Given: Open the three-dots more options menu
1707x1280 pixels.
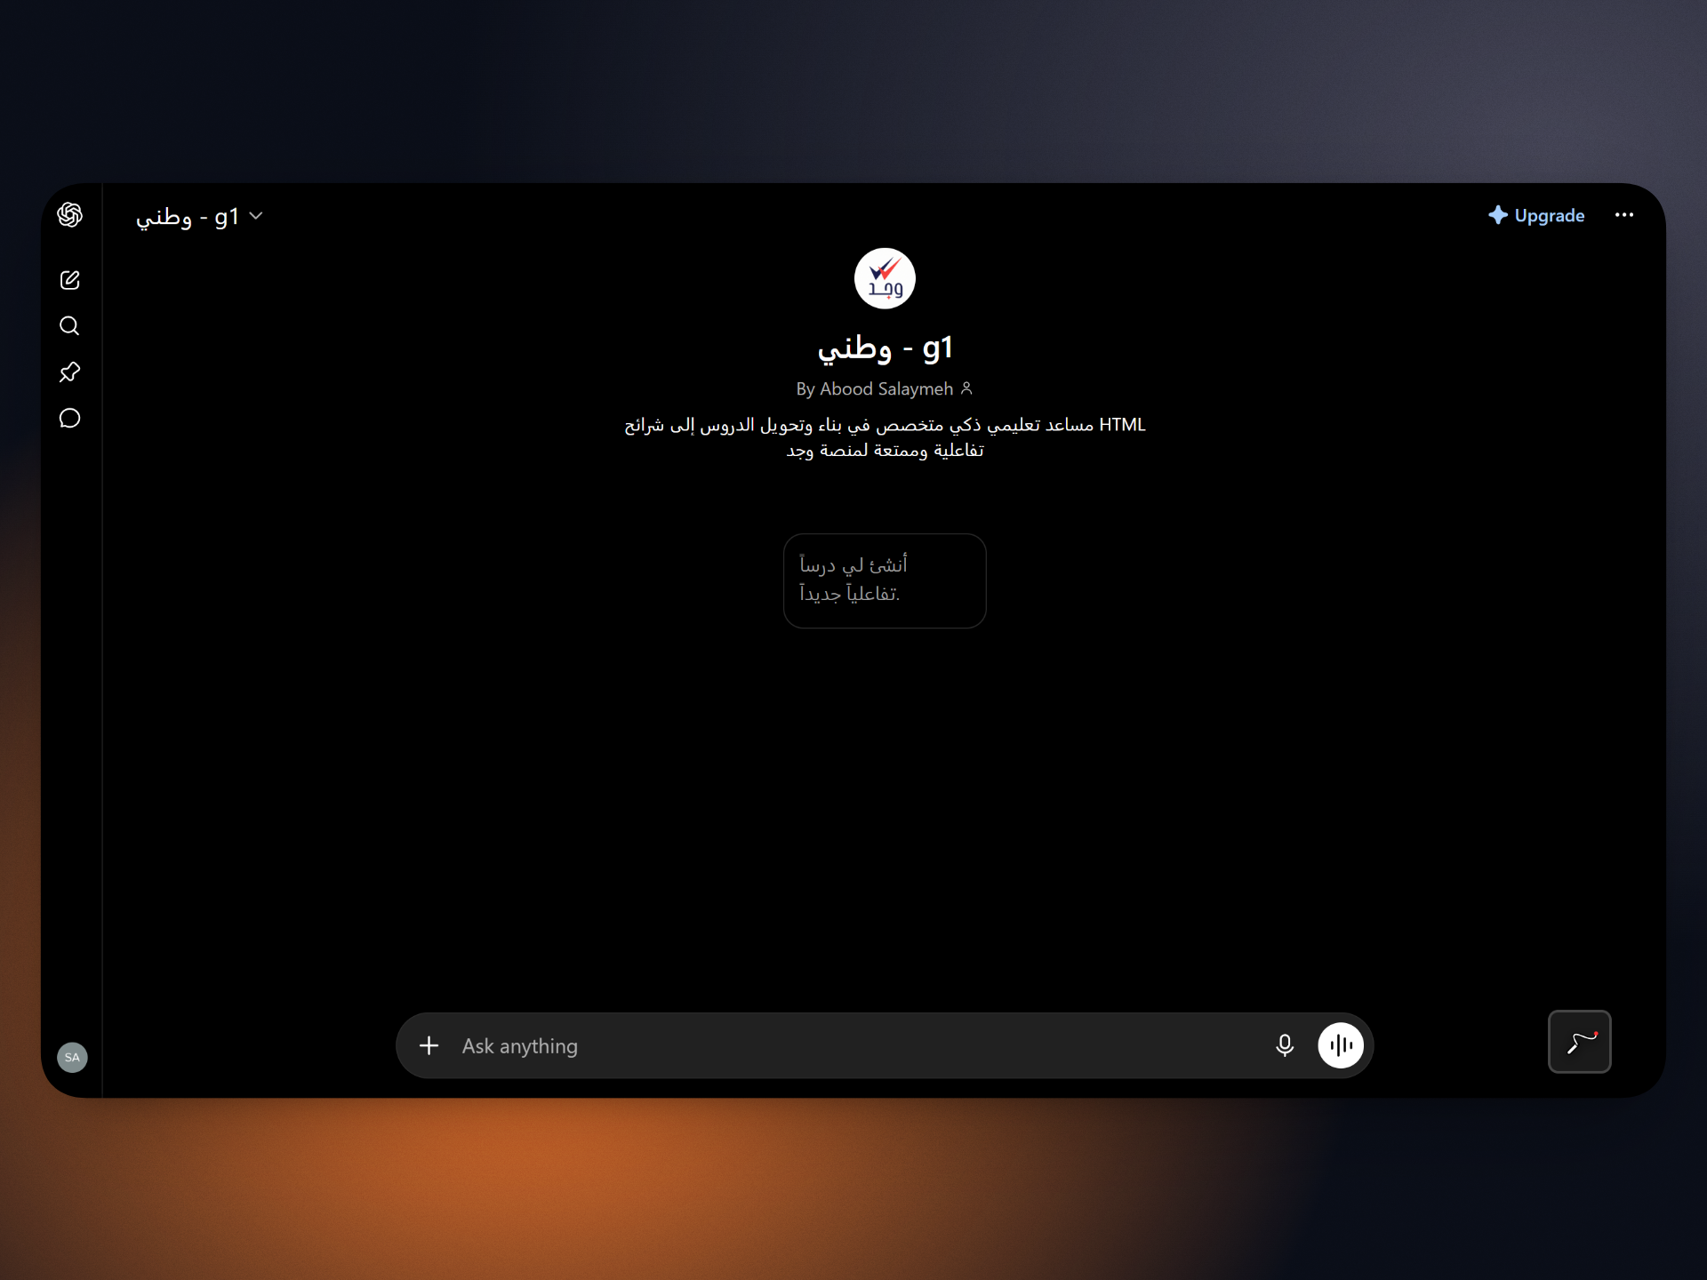Looking at the screenshot, I should tap(1624, 215).
